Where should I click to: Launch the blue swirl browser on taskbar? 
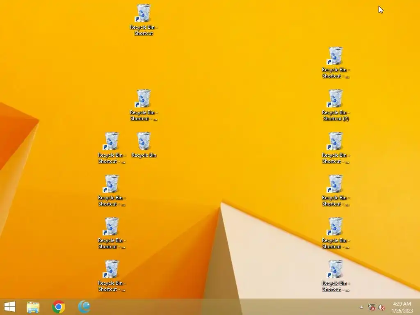click(x=84, y=307)
